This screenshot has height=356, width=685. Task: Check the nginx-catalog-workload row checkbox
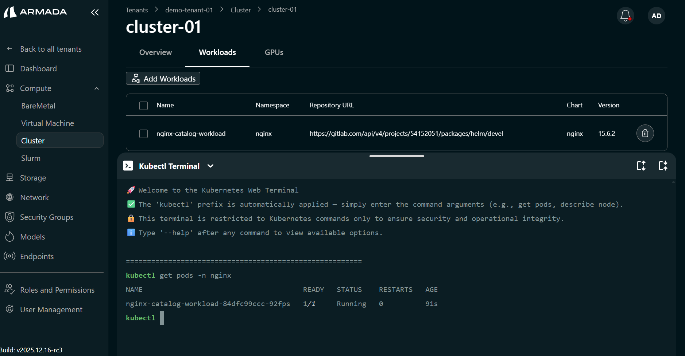143,134
